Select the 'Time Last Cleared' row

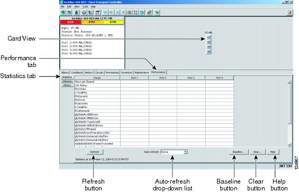[154, 82]
